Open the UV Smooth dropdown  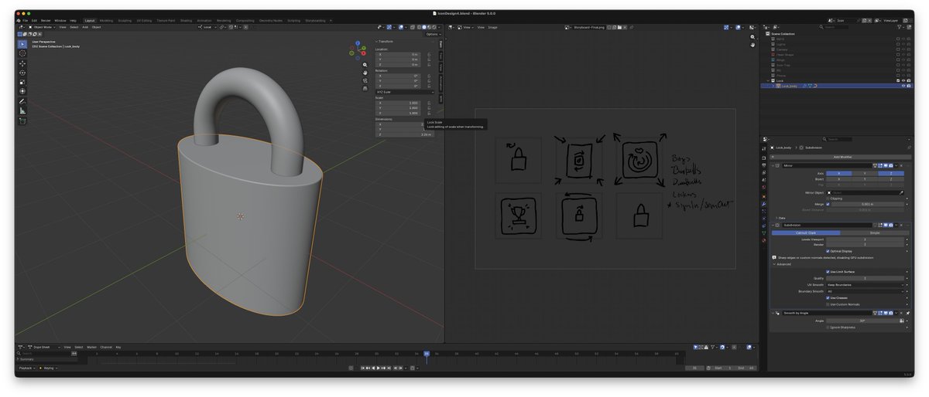click(865, 284)
